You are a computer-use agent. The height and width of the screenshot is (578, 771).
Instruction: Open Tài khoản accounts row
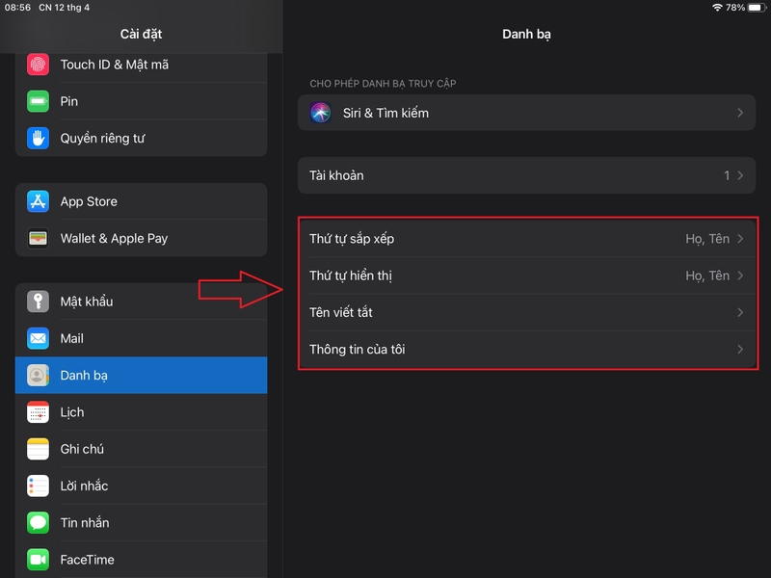click(x=526, y=175)
